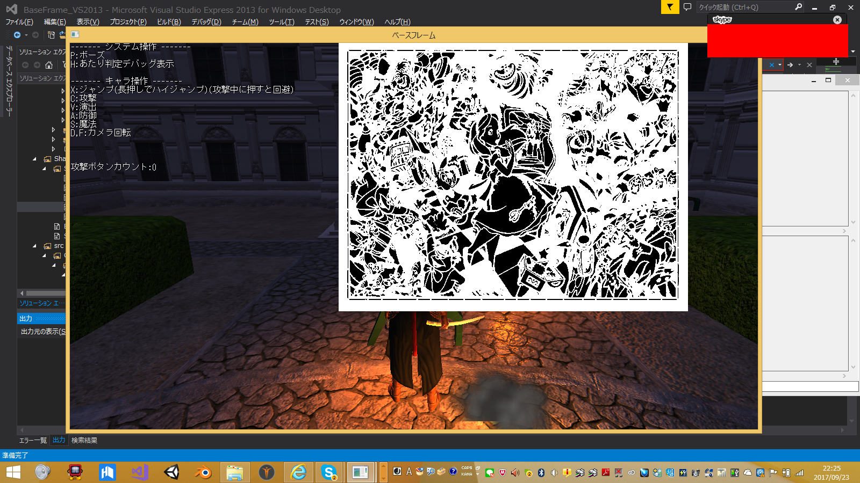This screenshot has width=860, height=483.
Task: Click the 出力元の表示(S) label
Action: 43,332
